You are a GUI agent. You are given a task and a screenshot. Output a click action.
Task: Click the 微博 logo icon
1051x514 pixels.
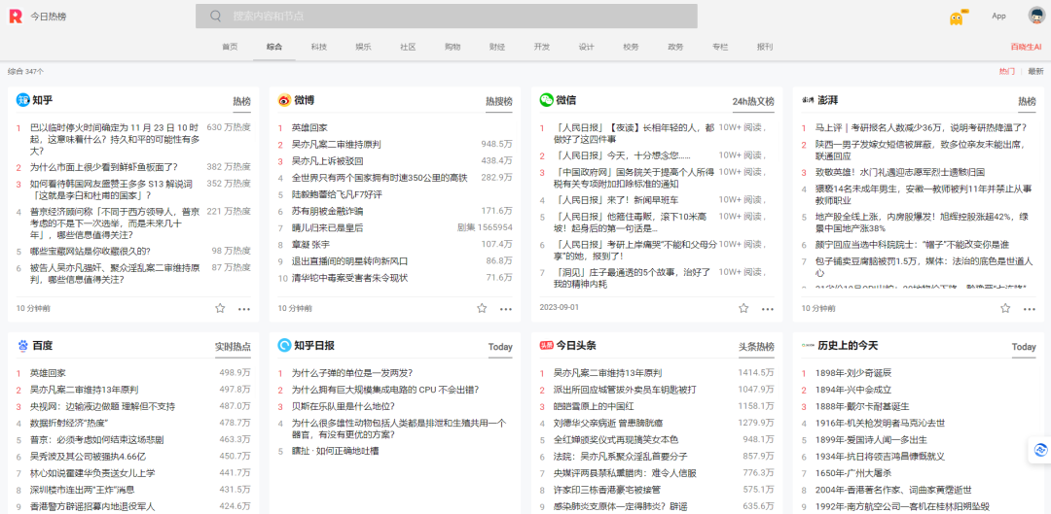pos(285,100)
